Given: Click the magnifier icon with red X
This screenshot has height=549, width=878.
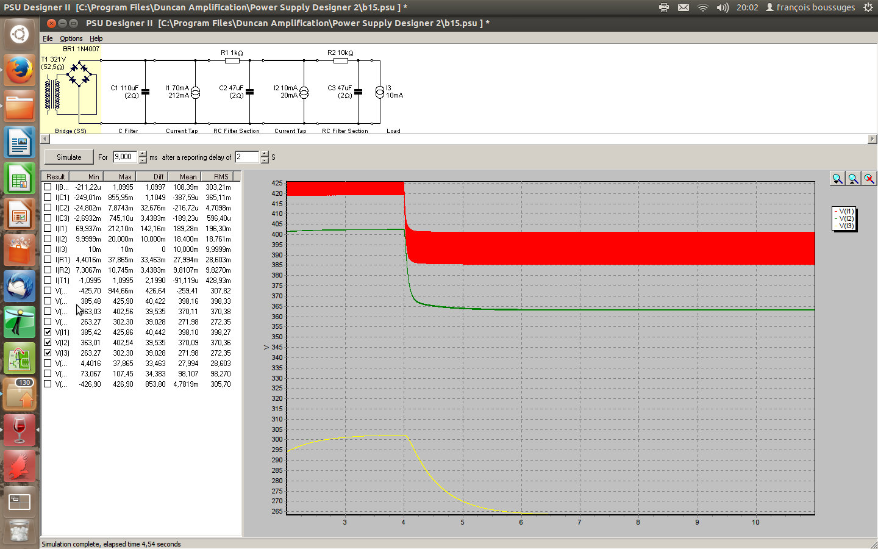Looking at the screenshot, I should click(x=869, y=179).
